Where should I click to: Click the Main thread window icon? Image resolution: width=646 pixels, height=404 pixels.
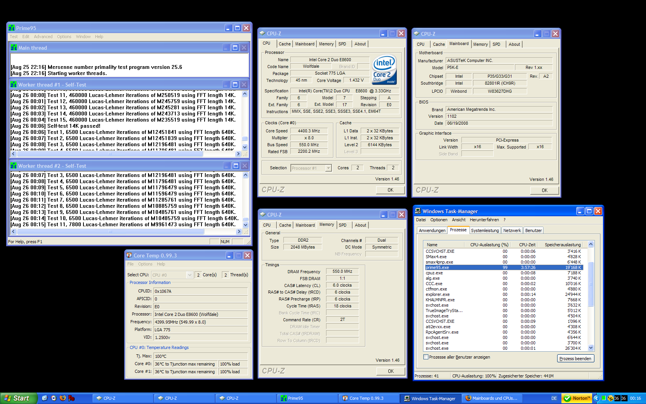14,48
